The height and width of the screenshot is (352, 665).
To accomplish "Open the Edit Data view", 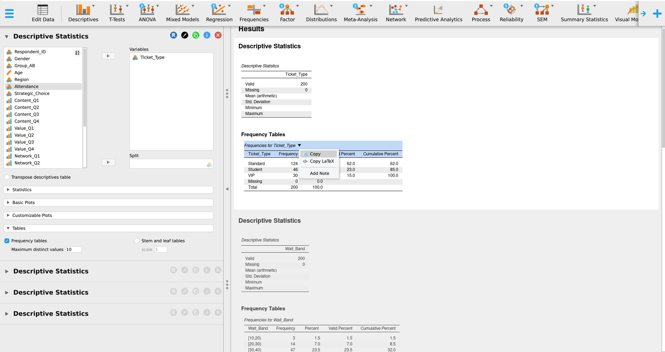I will (43, 14).
